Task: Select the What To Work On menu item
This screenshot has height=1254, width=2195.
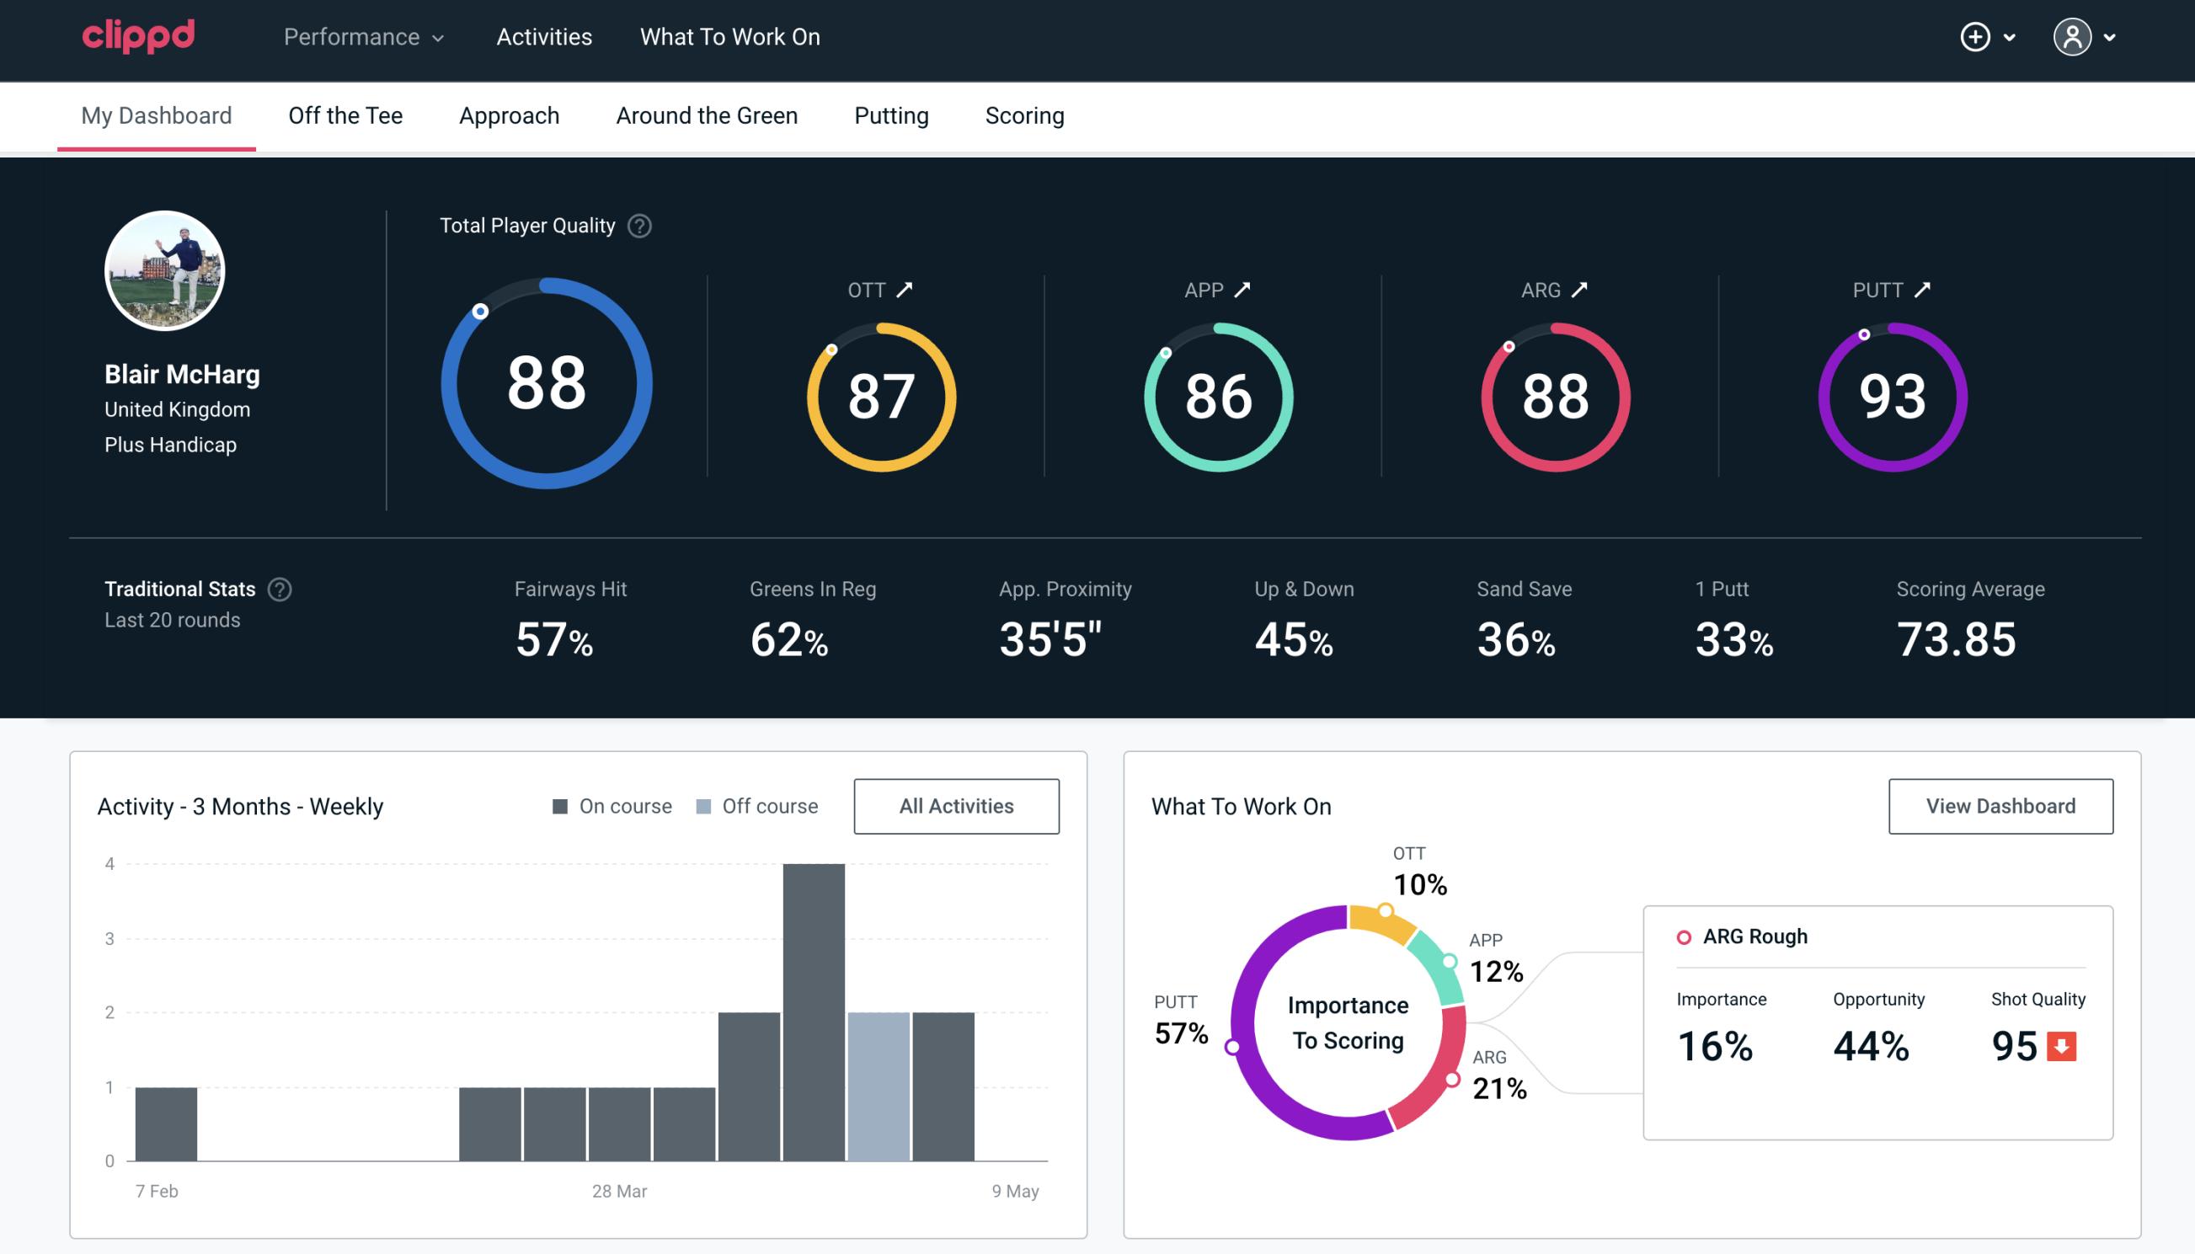Action: tap(728, 38)
